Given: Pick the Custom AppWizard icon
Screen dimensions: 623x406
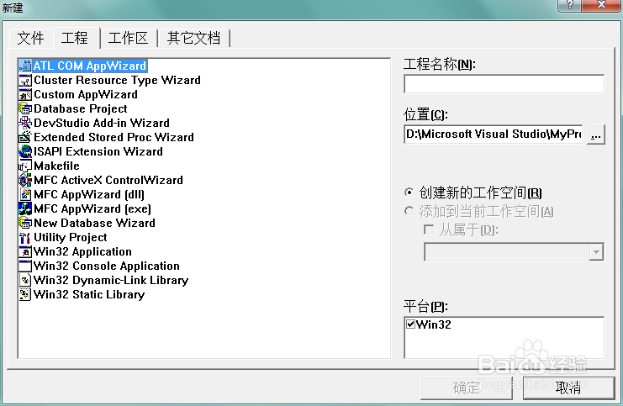Looking at the screenshot, I should point(25,94).
